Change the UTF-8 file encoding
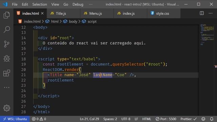Image resolution: width=217 pixels, height=122 pixels. [x=126, y=119]
